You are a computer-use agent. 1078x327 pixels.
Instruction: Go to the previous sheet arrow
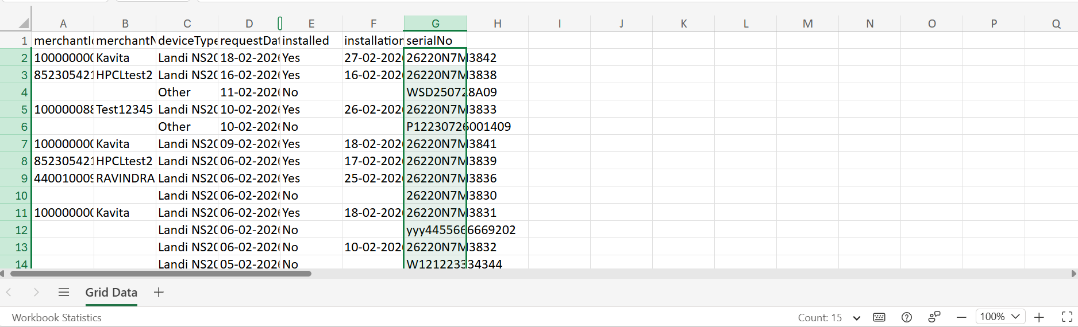coord(9,293)
